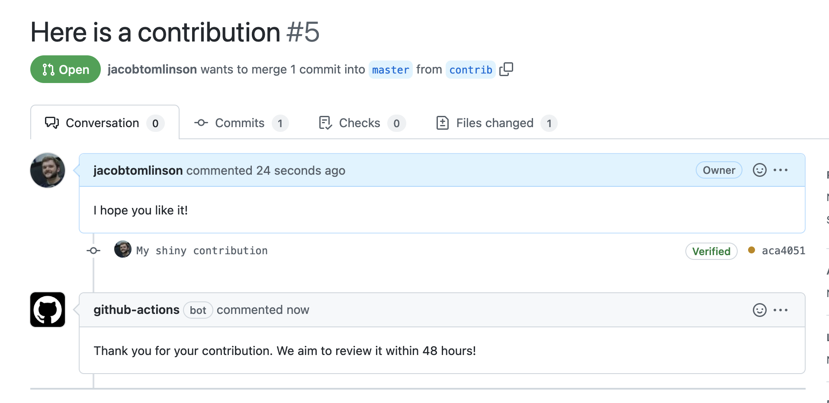Click the copy branch name icon
829x403 pixels.
tap(506, 69)
